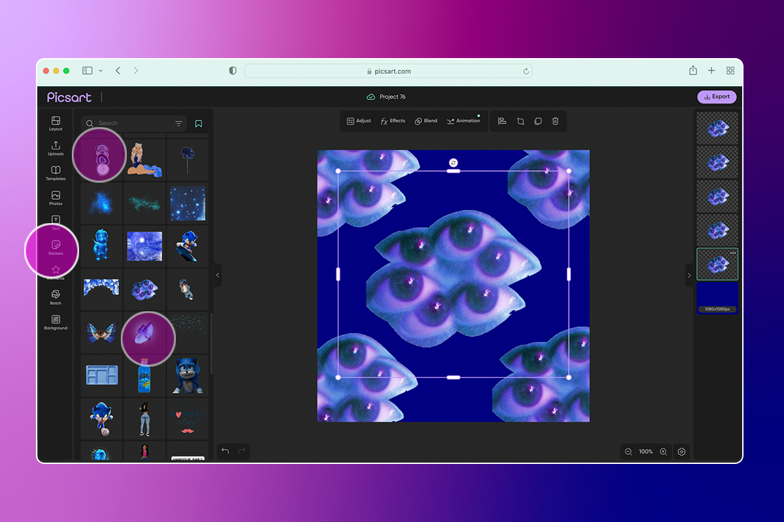
Task: Collapse the right layers panel
Action: (x=689, y=275)
